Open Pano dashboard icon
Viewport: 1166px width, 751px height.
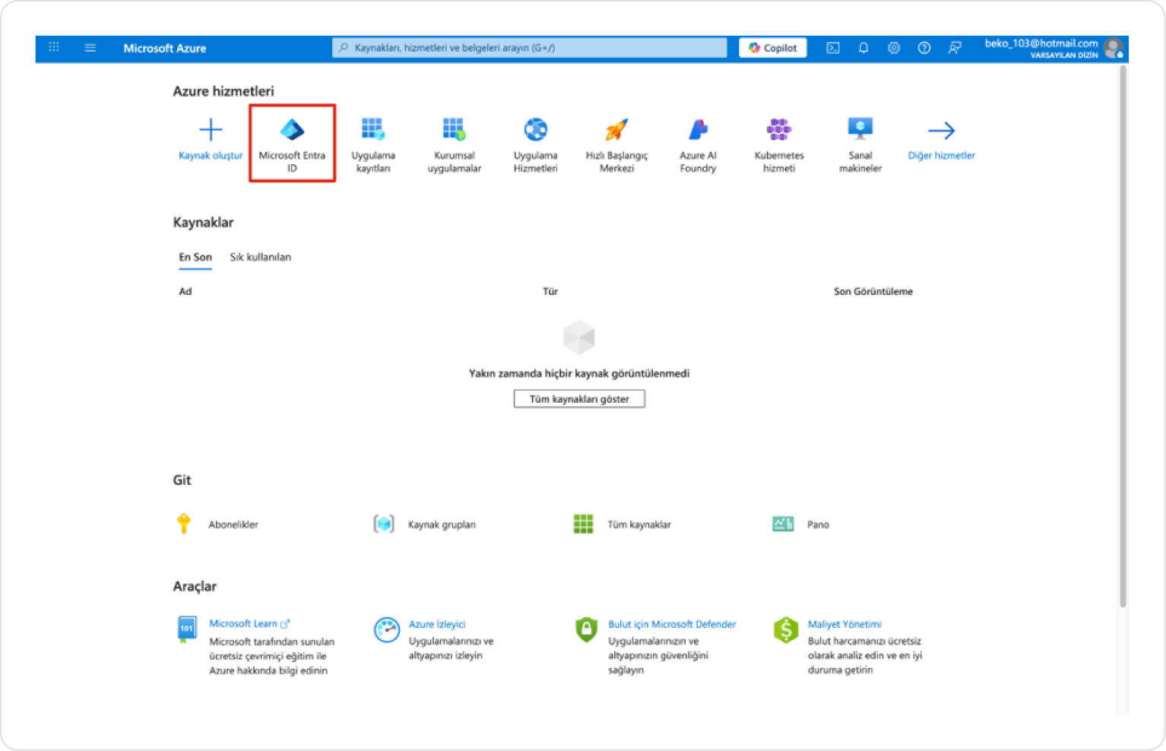point(783,524)
